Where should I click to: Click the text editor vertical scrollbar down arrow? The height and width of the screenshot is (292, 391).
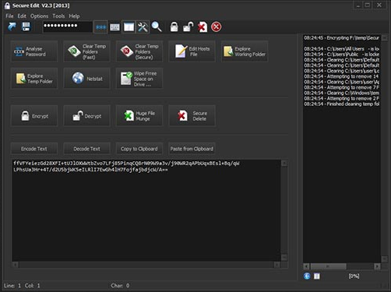(284, 258)
